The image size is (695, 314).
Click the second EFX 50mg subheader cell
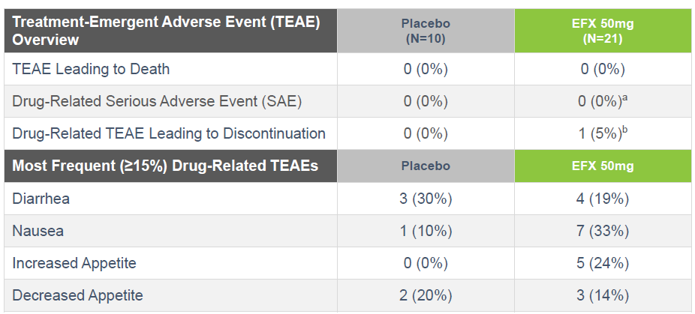tap(603, 166)
